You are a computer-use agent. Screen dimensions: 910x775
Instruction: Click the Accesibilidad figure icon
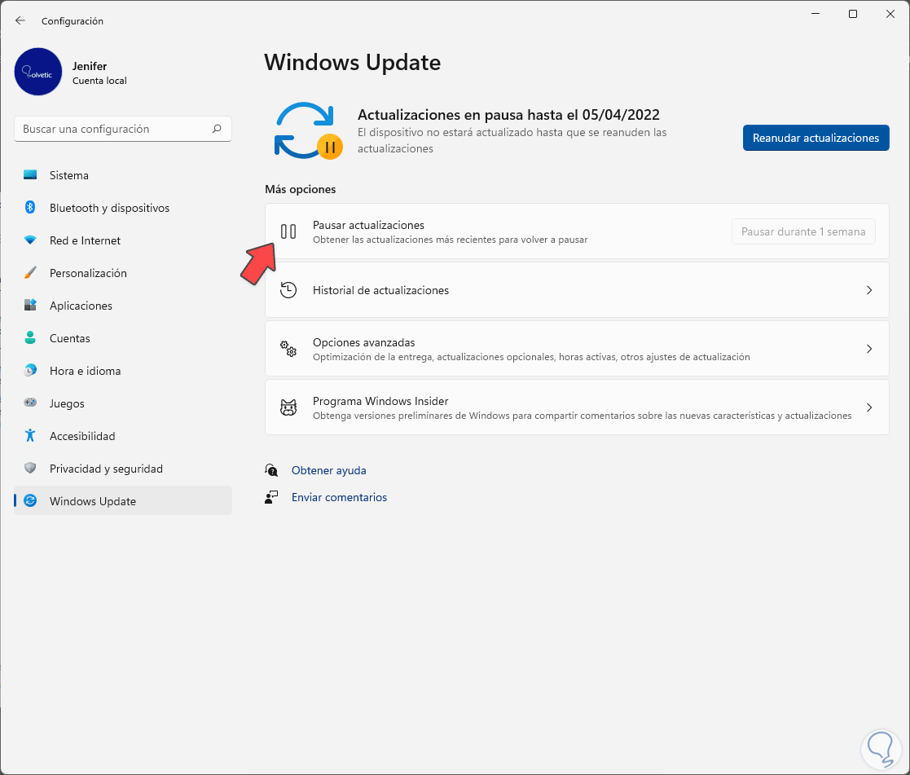click(x=30, y=436)
